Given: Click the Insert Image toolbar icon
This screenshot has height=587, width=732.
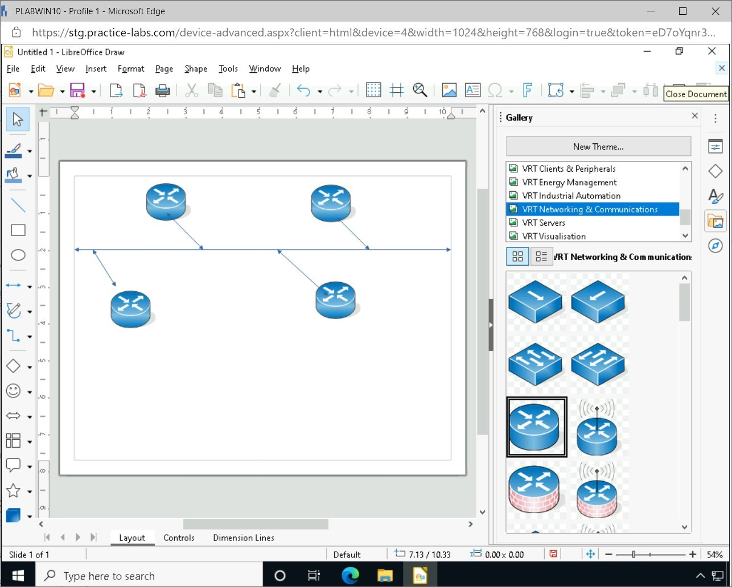Looking at the screenshot, I should pyautogui.click(x=449, y=90).
